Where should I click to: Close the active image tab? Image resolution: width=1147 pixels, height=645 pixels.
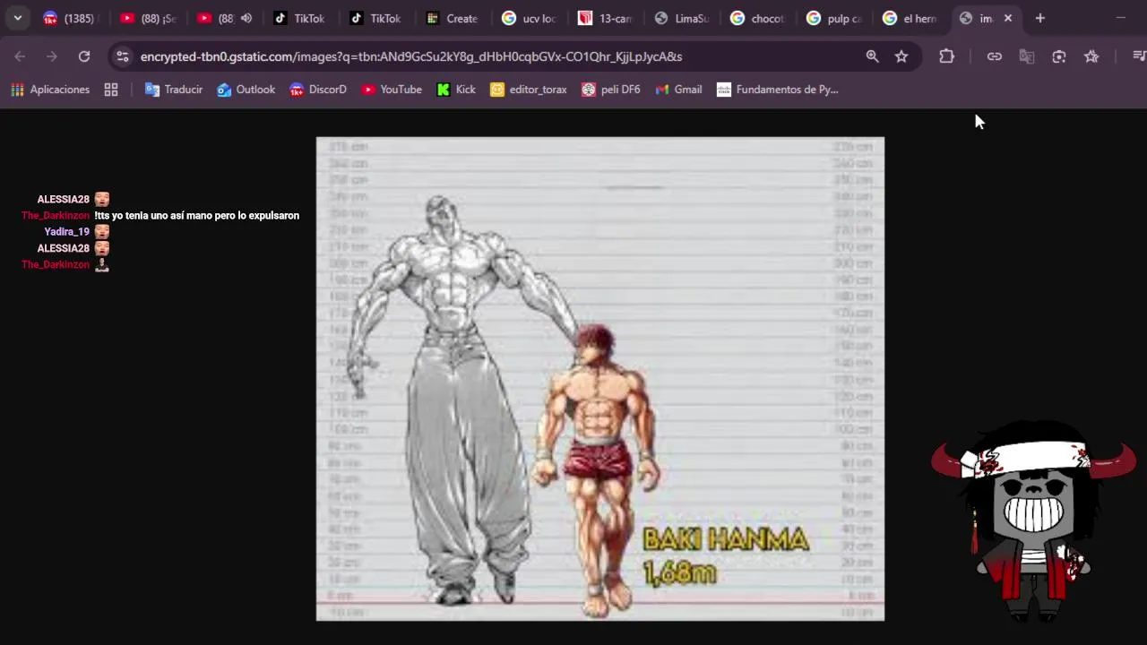(1008, 18)
